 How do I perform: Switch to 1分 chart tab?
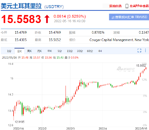9,51
